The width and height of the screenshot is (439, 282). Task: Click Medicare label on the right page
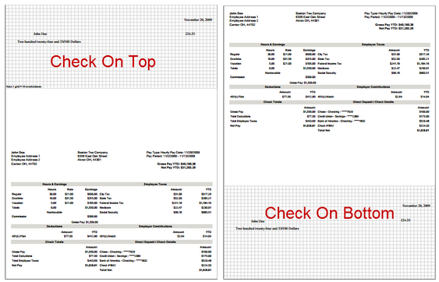[x=324, y=68]
